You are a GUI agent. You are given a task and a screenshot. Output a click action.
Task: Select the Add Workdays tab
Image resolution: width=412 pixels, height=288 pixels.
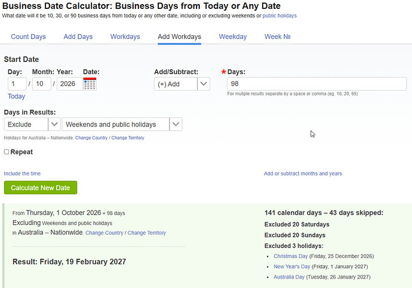click(x=180, y=37)
